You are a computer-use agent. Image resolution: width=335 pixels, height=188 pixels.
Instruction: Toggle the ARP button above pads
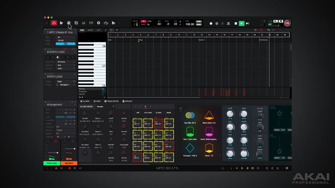coord(138,113)
